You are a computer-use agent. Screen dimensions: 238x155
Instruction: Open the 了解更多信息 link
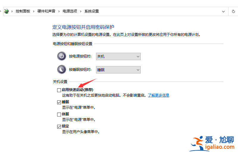tap(159, 95)
